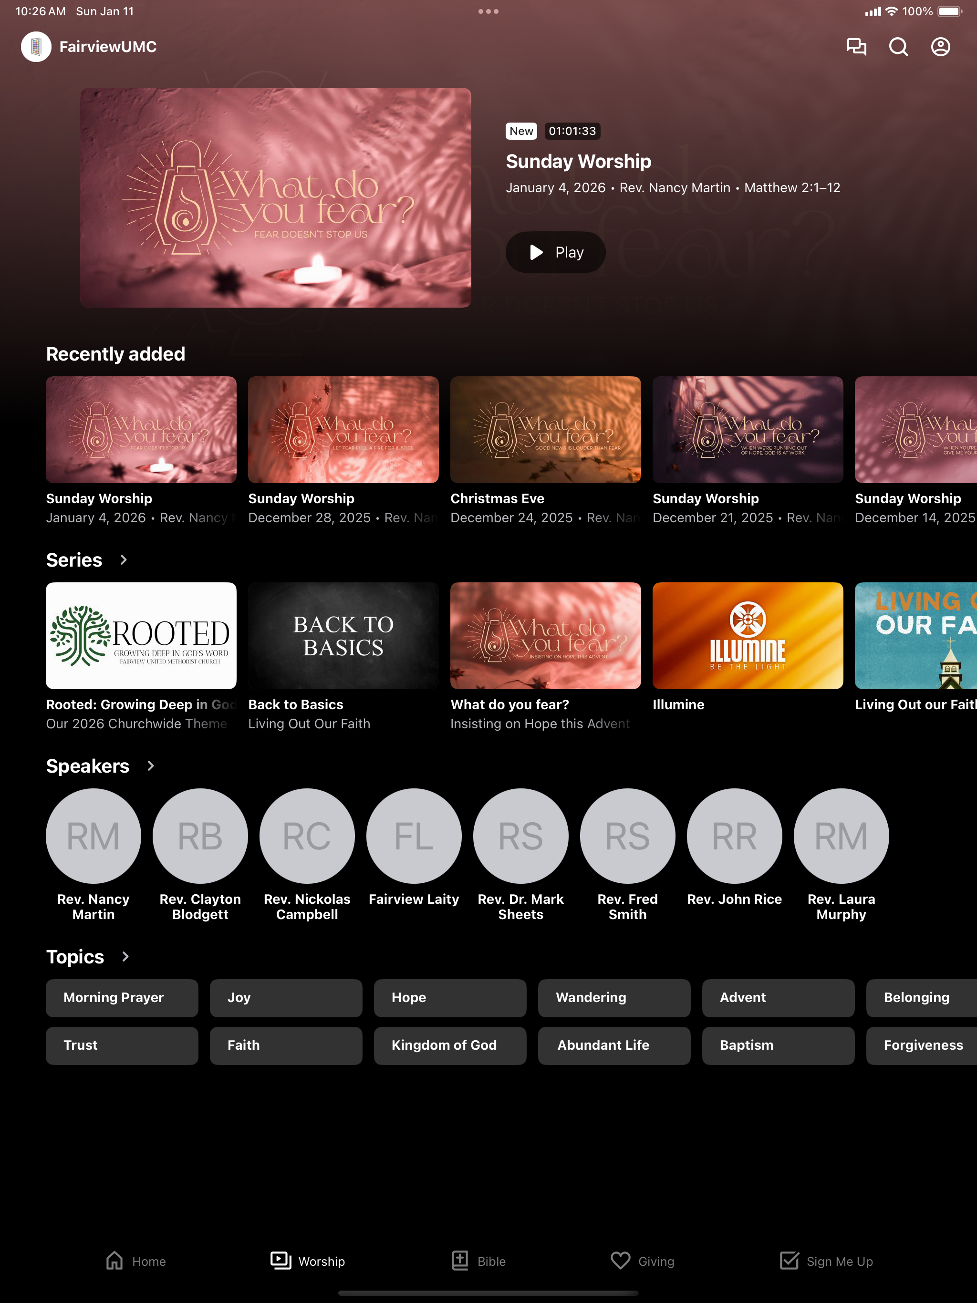Tap Rev. Nickolas Campbell avatar
977x1303 pixels.
[307, 835]
